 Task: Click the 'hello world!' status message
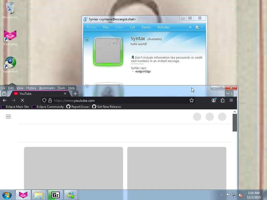tap(139, 44)
